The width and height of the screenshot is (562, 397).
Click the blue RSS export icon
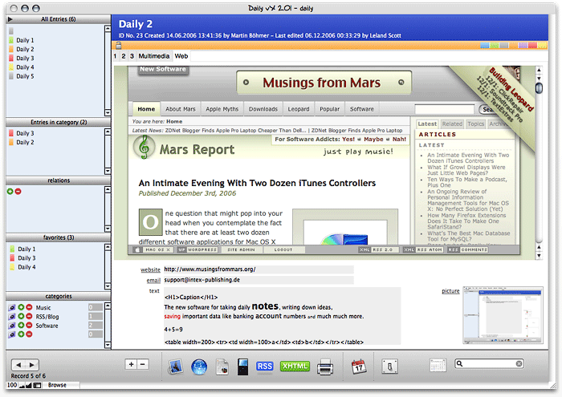pos(264,367)
